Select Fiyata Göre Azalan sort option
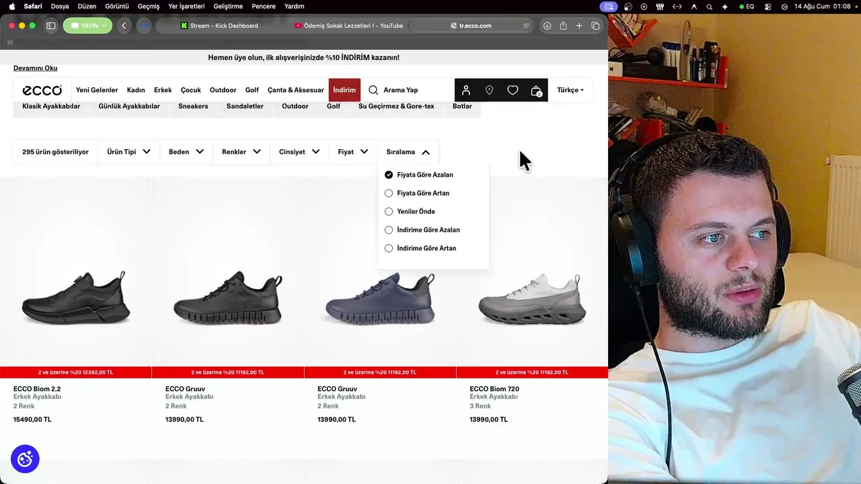 click(419, 175)
